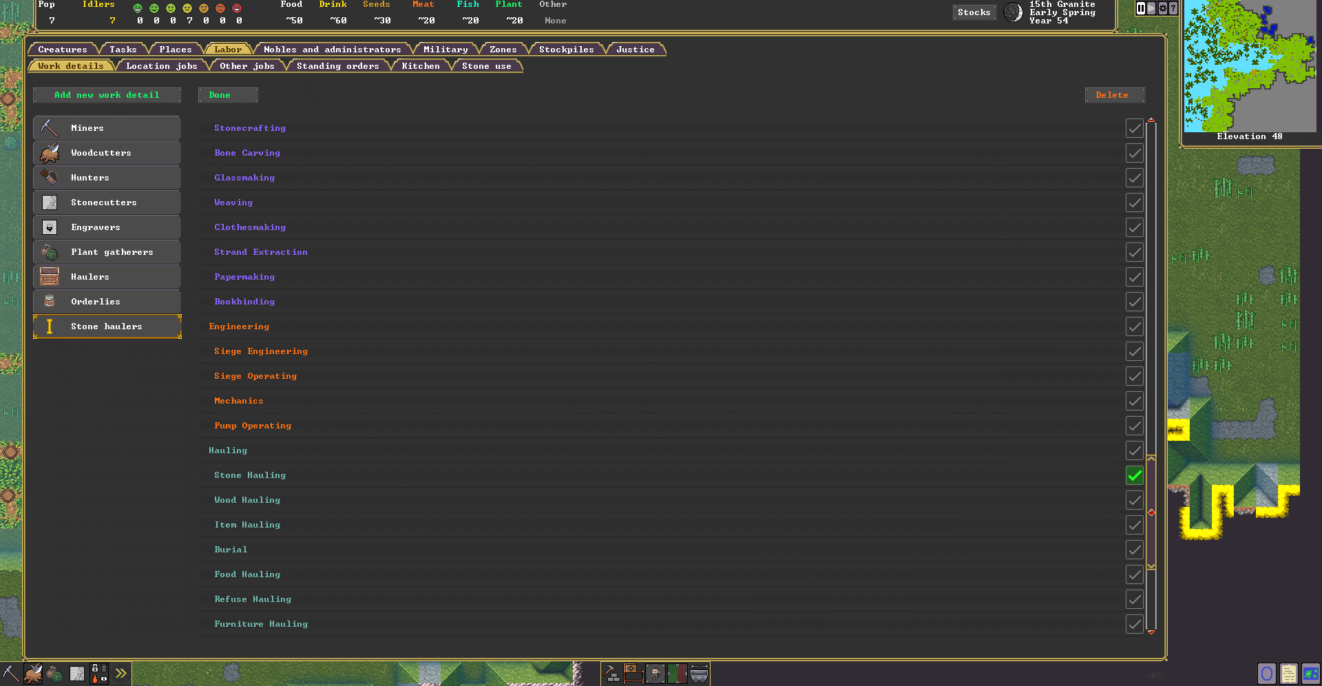
Task: Enable the Mechanics labor checkbox
Action: 1135,401
